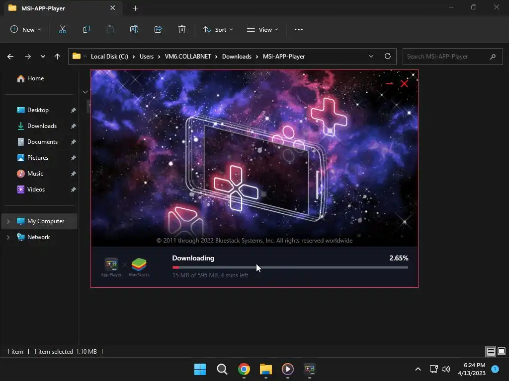Expand the address bar history dropdown
The width and height of the screenshot is (509, 381).
[x=371, y=56]
